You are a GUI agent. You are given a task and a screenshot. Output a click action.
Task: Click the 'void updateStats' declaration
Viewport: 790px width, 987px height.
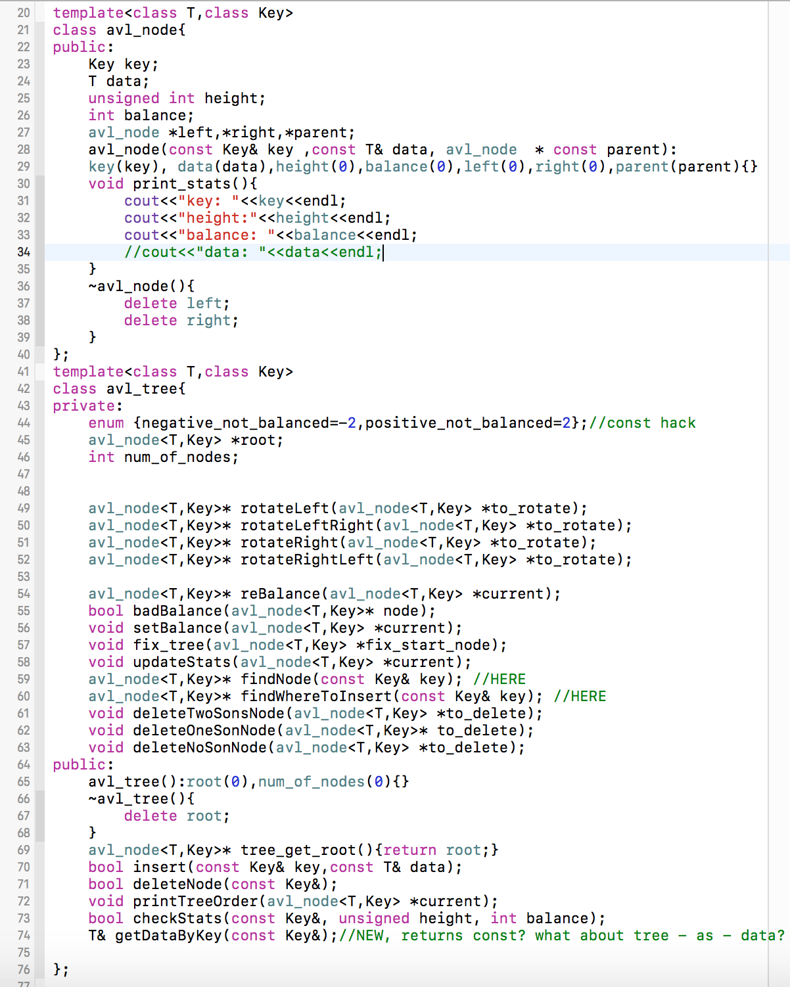280,662
